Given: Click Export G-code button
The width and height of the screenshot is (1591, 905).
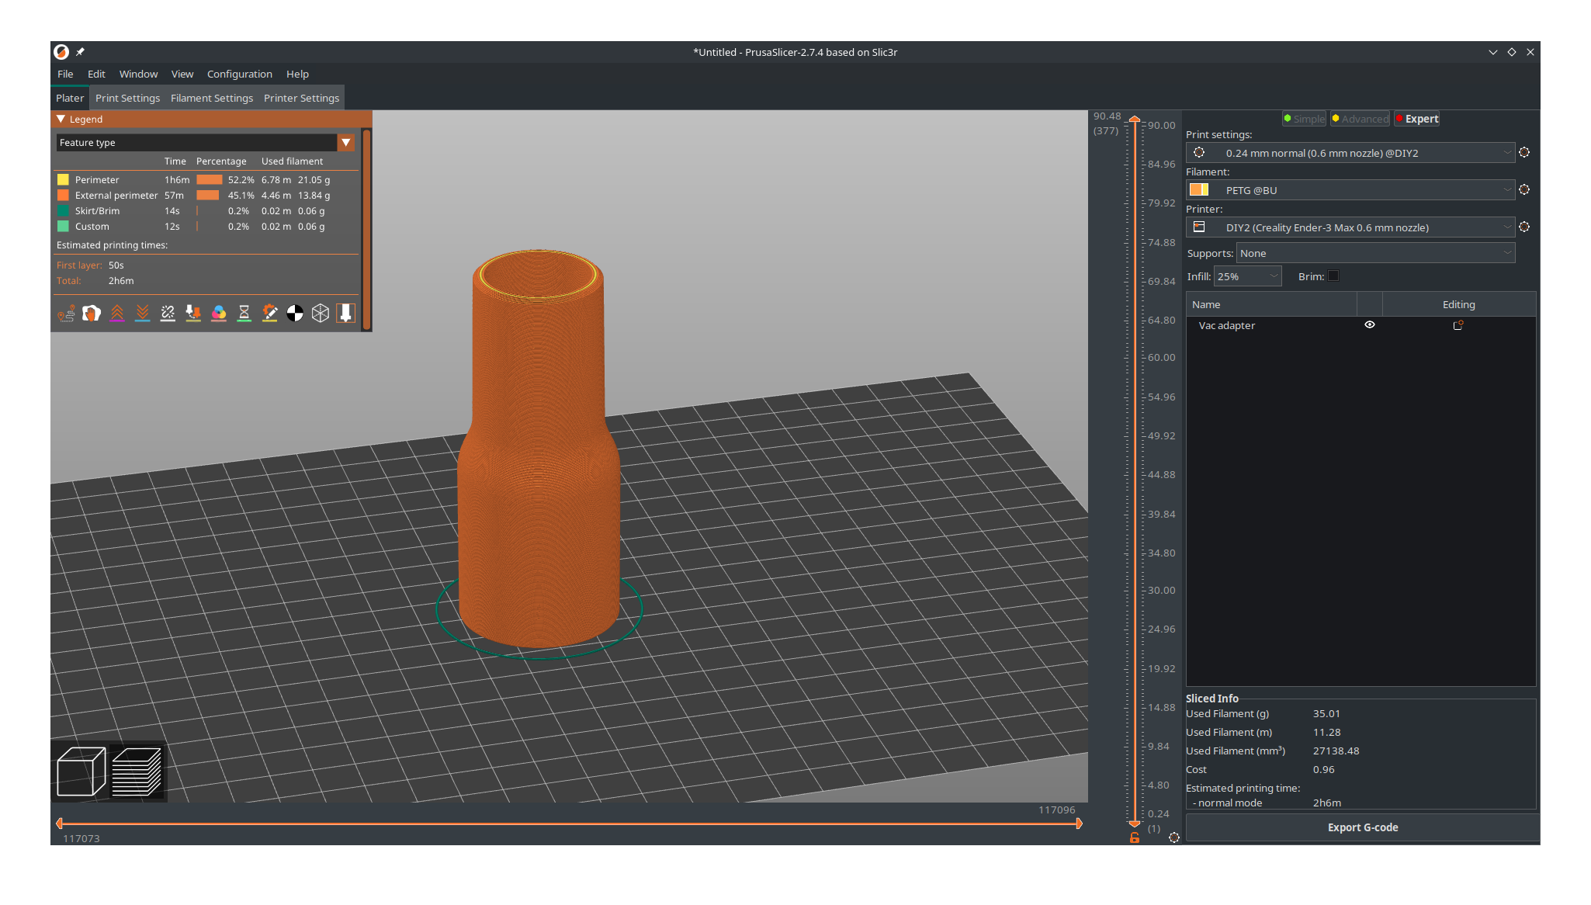Looking at the screenshot, I should [x=1362, y=827].
